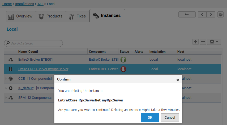The width and height of the screenshot is (227, 125).
Task: Open the gear settings dropdown menu
Action: (x=214, y=42)
